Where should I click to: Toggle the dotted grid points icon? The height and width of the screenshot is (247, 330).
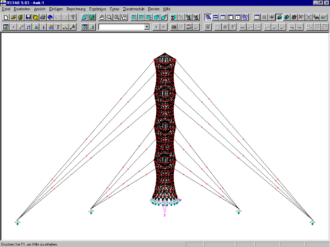(x=264, y=17)
